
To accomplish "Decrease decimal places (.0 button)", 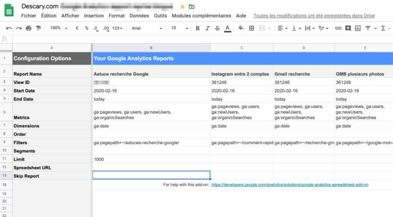I will pos(96,28).
